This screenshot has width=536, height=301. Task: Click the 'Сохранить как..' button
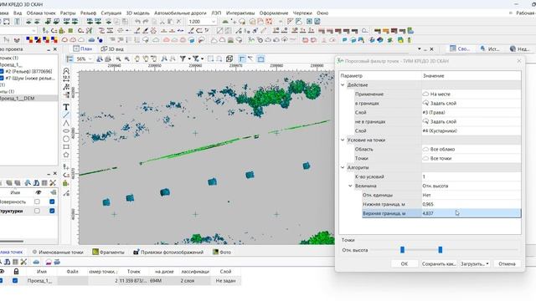439,264
